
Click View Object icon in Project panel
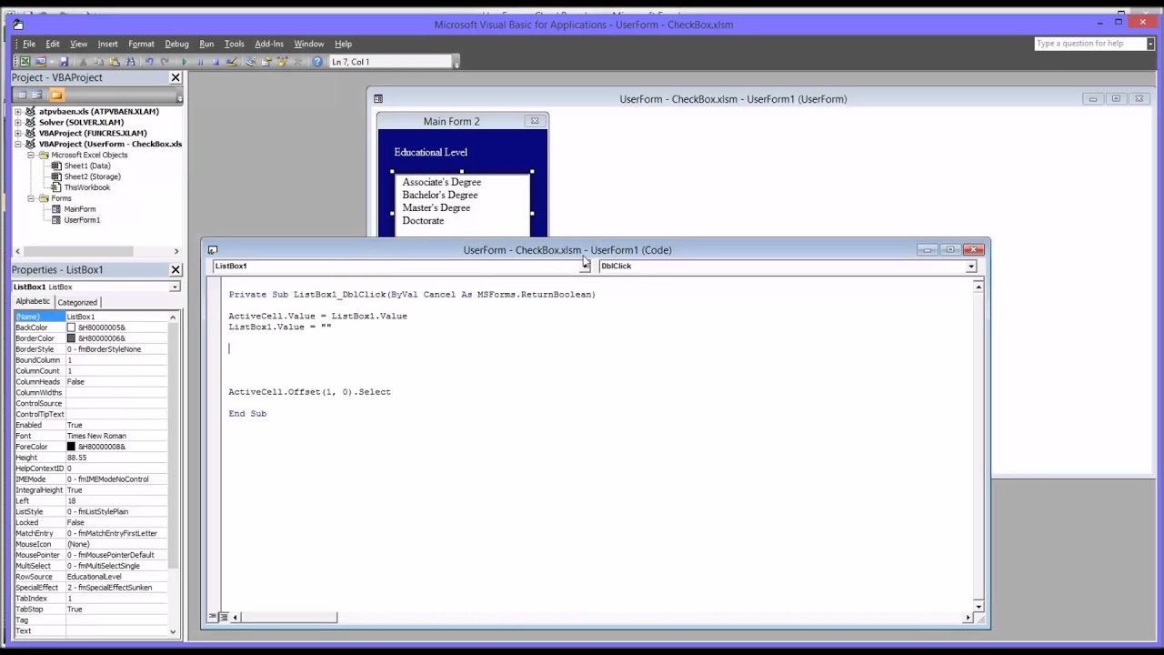point(37,95)
